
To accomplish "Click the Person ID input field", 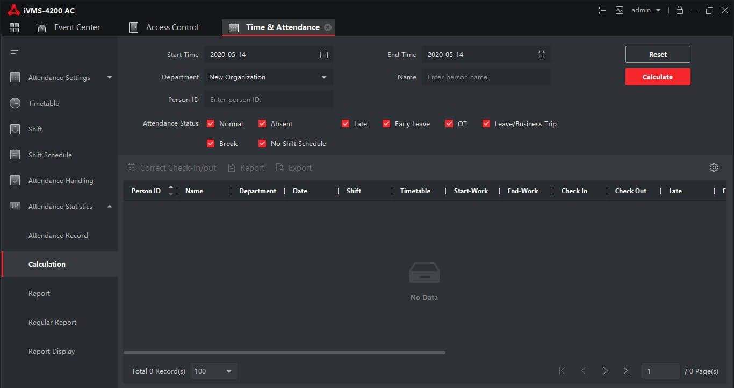I will (268, 100).
